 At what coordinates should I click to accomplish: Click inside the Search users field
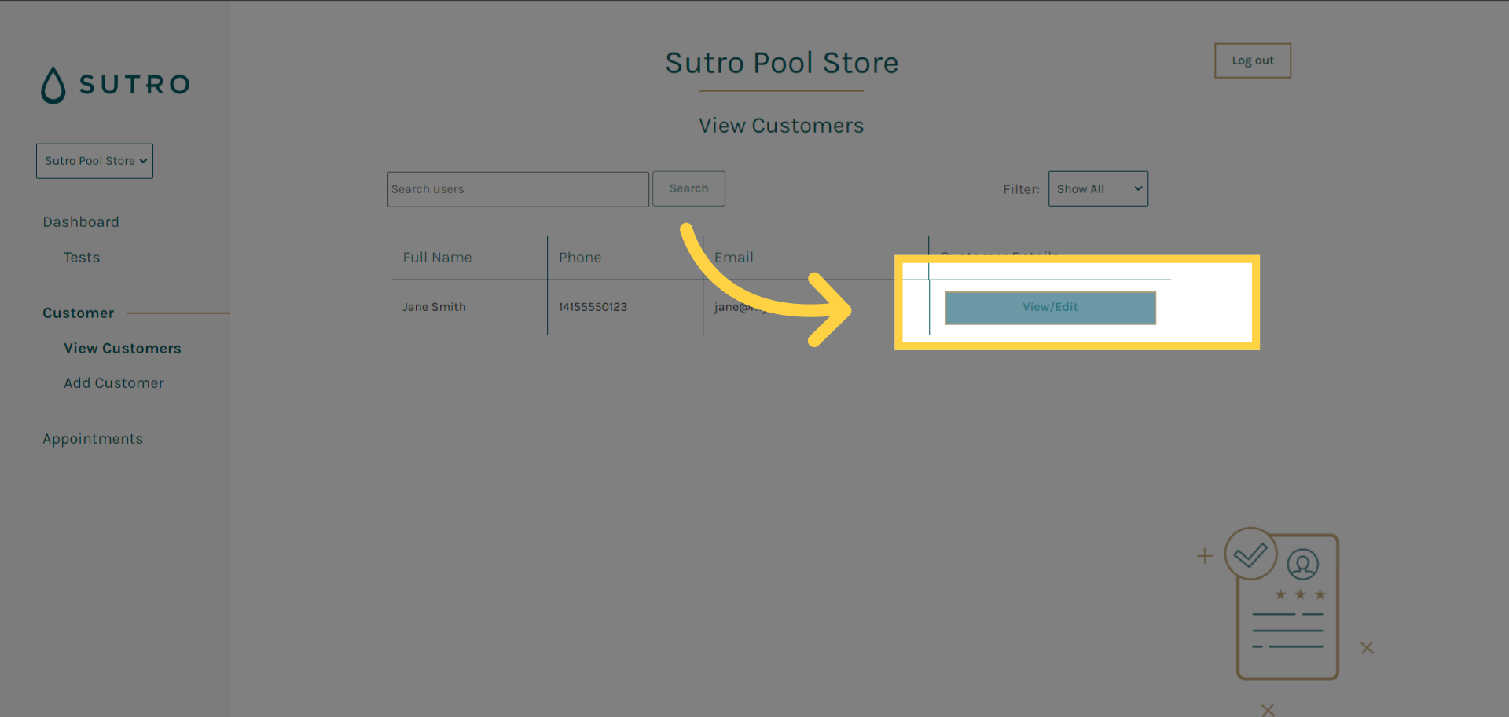[518, 188]
